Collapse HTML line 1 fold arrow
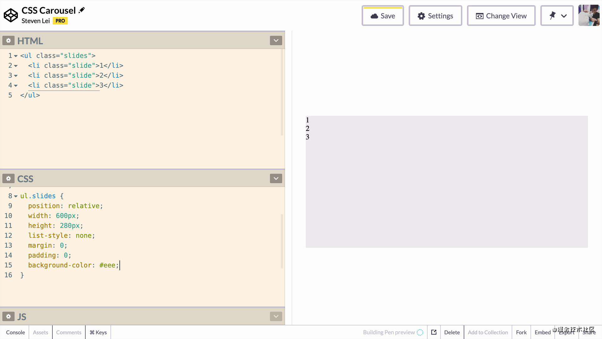 pyautogui.click(x=16, y=56)
